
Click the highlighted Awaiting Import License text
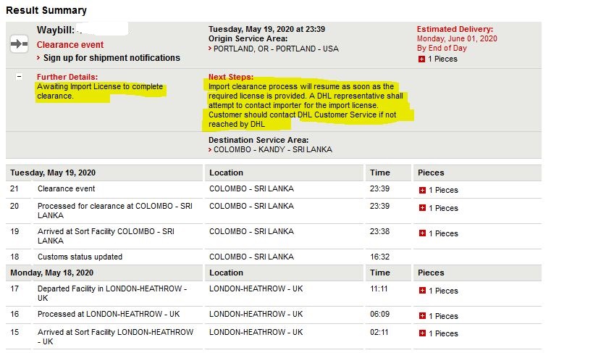coord(100,91)
